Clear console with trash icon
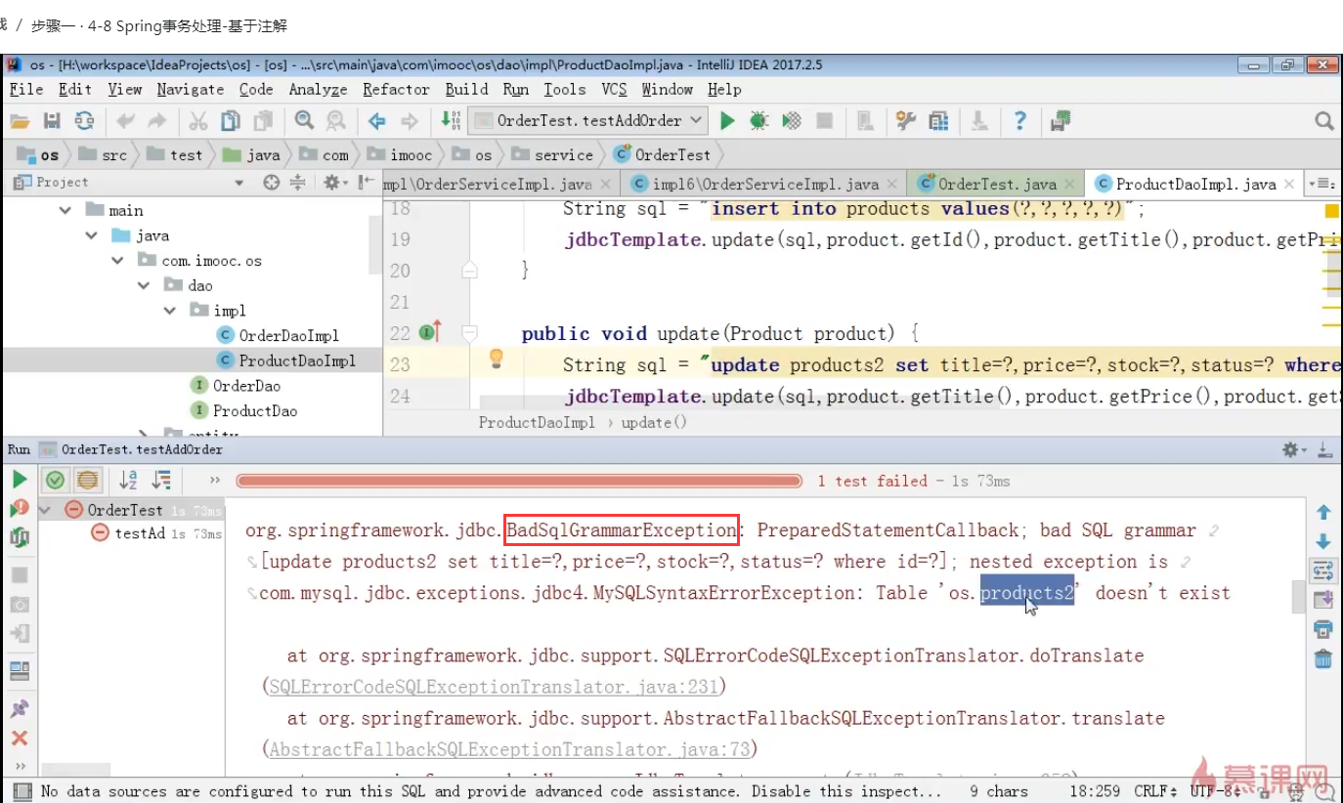This screenshot has height=803, width=1343. pos(1323,659)
